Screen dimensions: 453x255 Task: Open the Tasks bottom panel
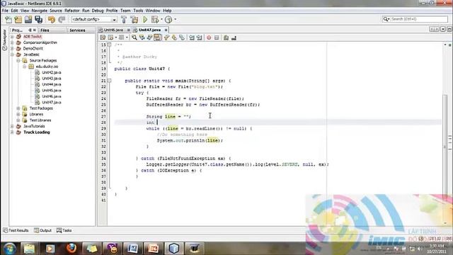[x=64, y=230]
